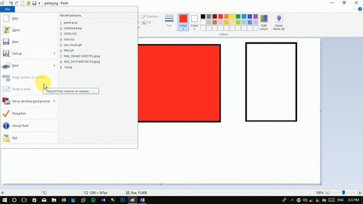Click the Exit icon in File menu
The width and height of the screenshot is (363, 204).
tap(6, 138)
